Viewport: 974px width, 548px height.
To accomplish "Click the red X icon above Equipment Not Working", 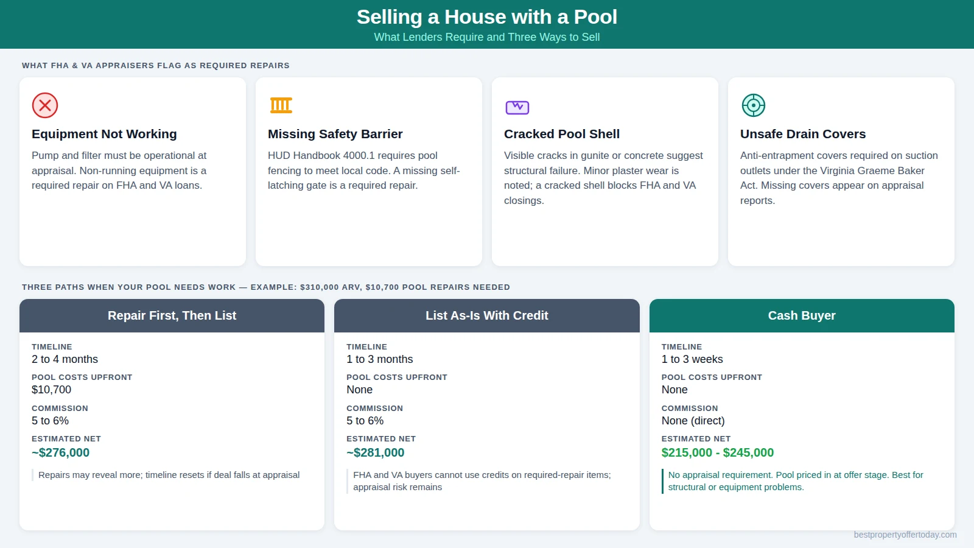I will pyautogui.click(x=45, y=105).
